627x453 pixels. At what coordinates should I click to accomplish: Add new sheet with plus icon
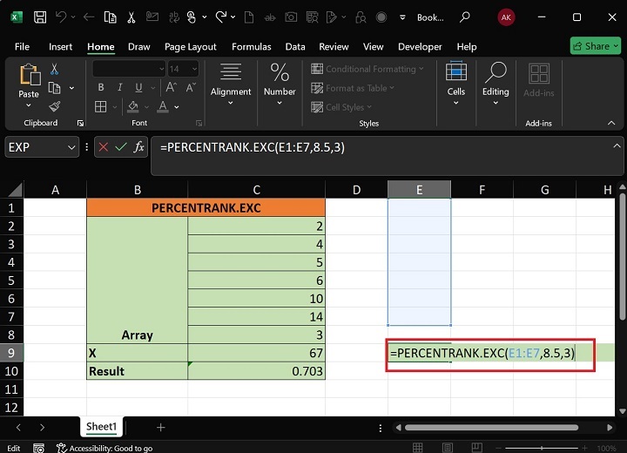[161, 428]
